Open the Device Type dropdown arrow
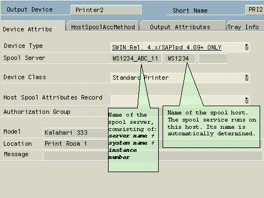Viewport: 264px width, 198px height. [x=247, y=47]
